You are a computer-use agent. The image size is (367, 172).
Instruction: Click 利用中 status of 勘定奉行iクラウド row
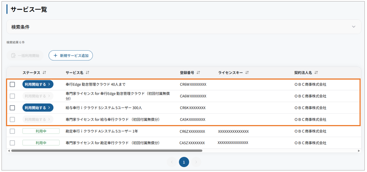tap(41, 131)
